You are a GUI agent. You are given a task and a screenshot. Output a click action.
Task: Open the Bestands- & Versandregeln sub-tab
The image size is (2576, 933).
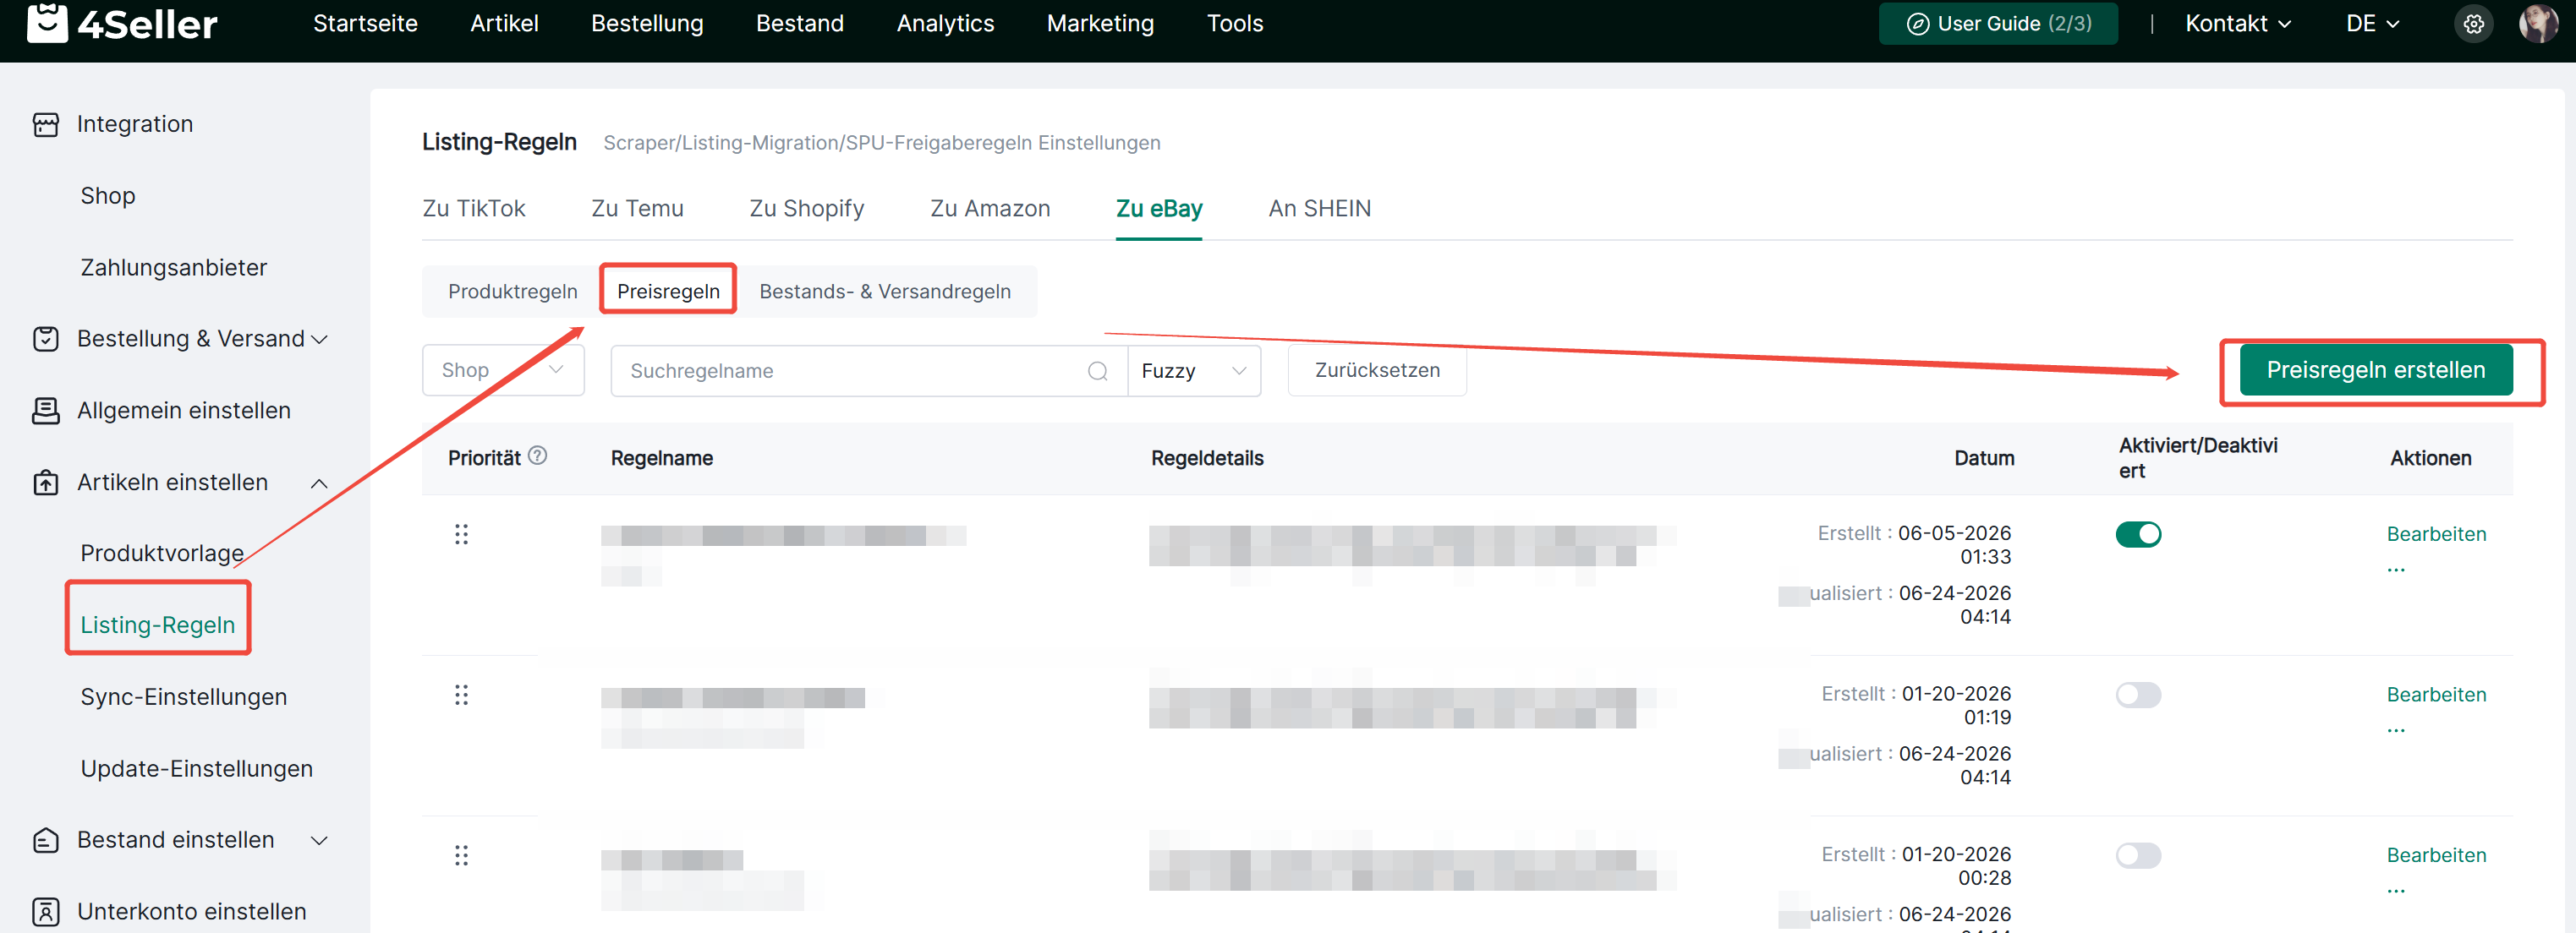(885, 292)
